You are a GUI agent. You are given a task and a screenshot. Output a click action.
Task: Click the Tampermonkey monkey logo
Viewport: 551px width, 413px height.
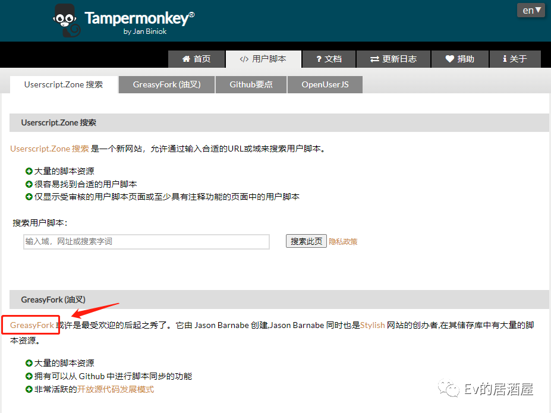point(67,21)
